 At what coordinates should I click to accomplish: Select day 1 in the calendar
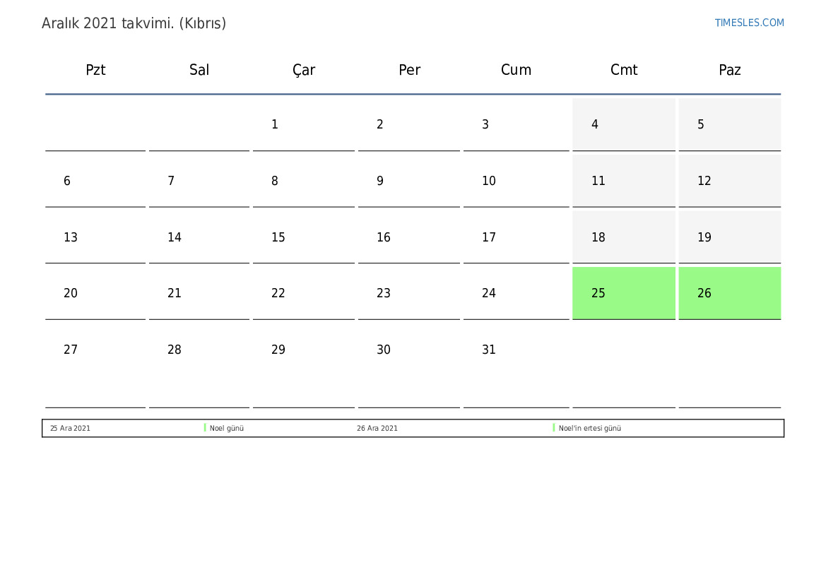[x=275, y=125]
